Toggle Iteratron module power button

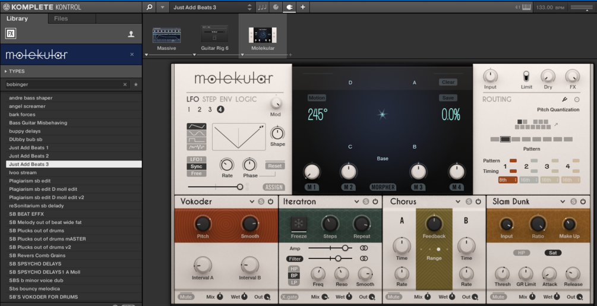[375, 201]
